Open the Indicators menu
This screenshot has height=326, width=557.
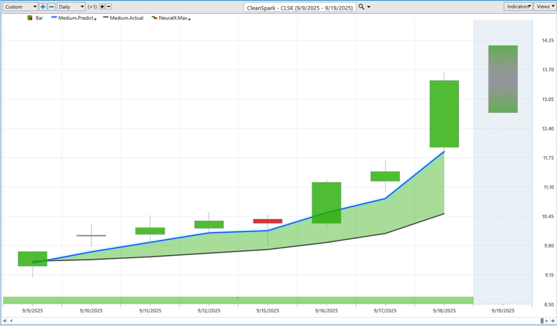tap(518, 7)
